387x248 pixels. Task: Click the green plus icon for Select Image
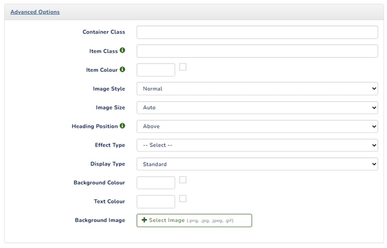[144, 220]
